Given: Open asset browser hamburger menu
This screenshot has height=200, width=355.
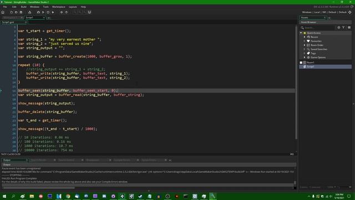Looking at the screenshot, I should [349, 27].
